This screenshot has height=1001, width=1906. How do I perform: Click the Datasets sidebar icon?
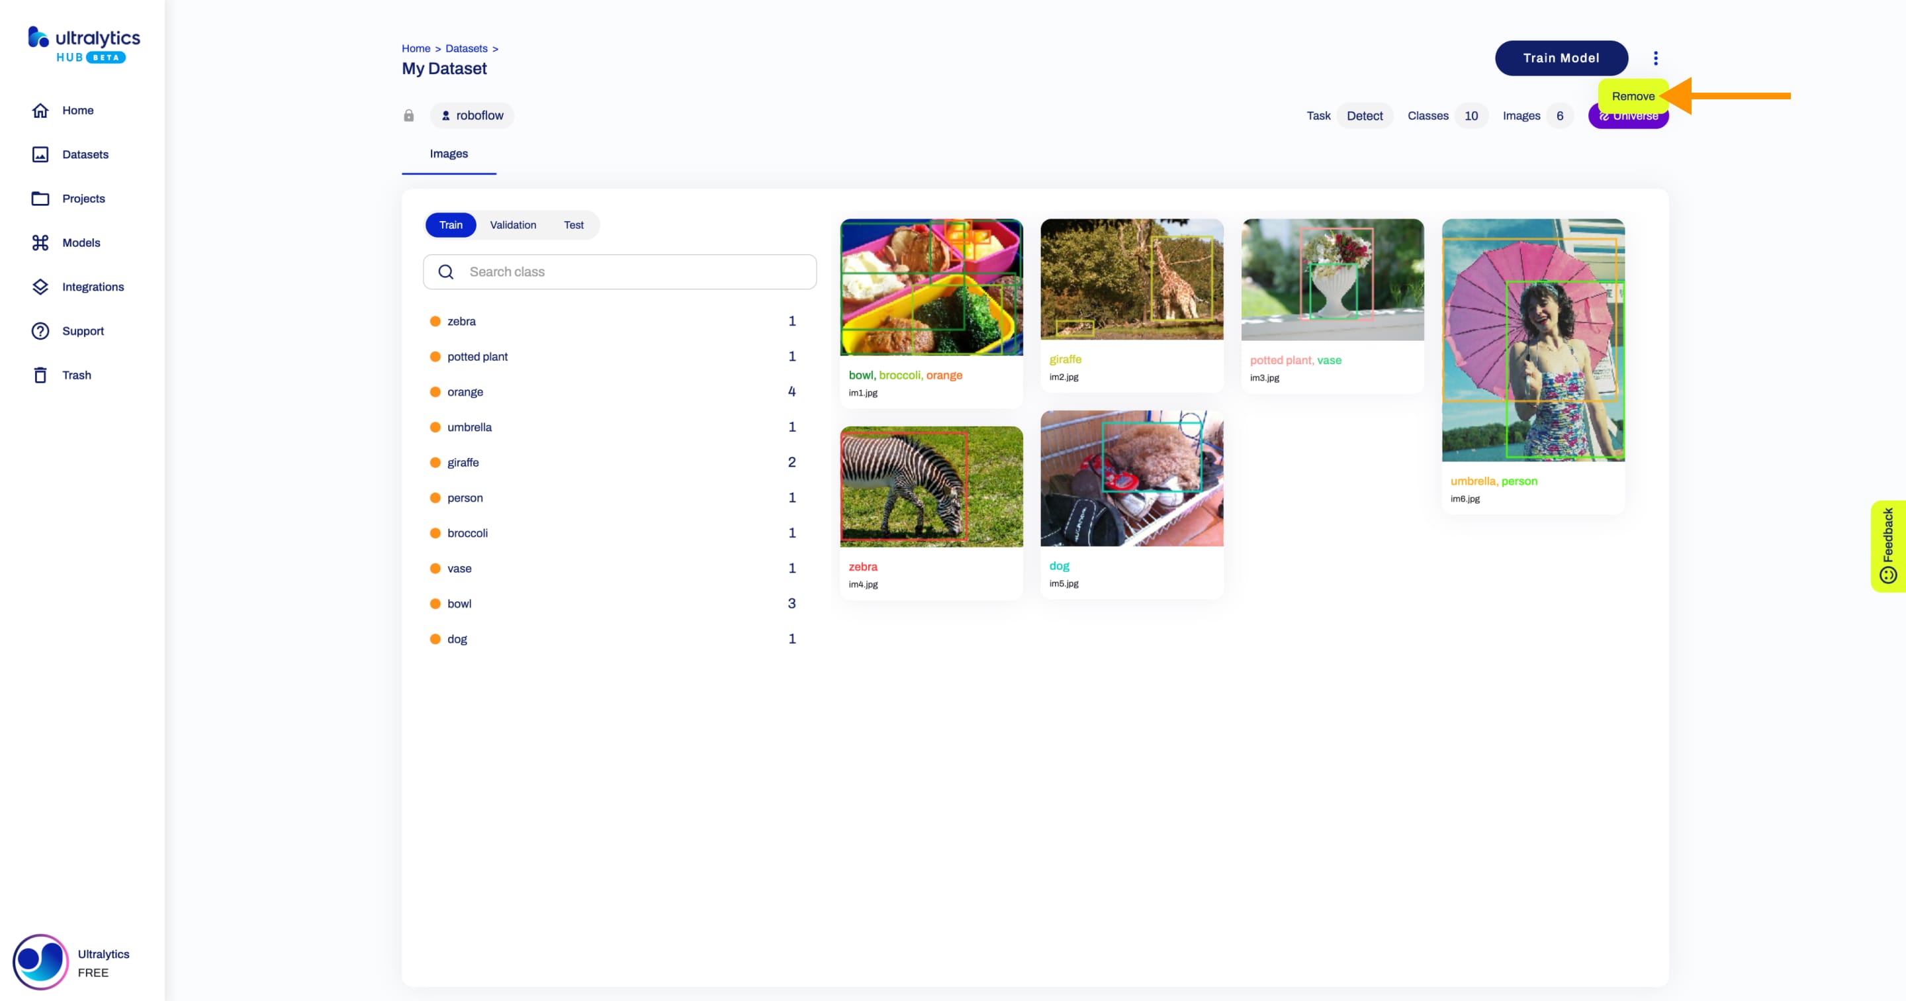point(39,154)
